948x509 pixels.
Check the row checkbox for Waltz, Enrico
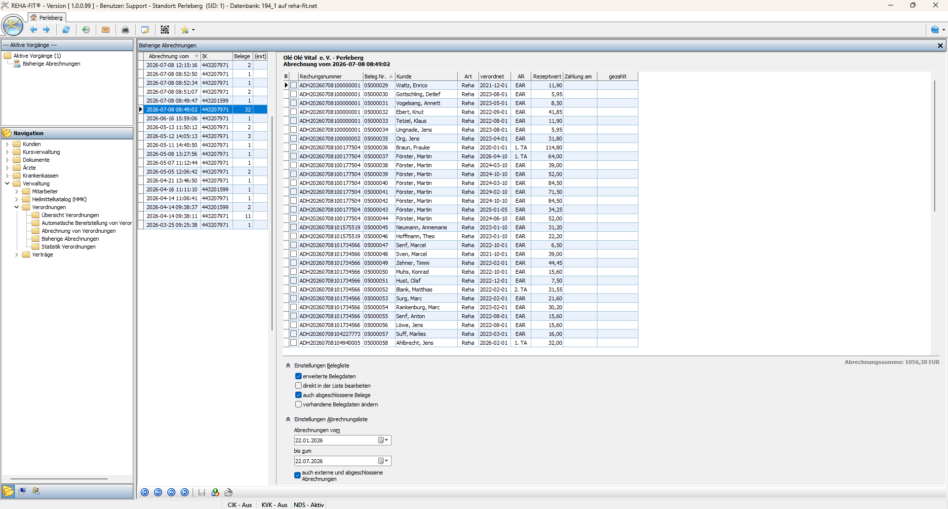point(294,85)
